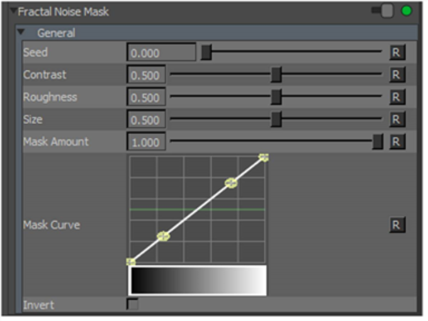The width and height of the screenshot is (428, 321).
Task: Enable the Invert checkbox
Action: pyautogui.click(x=132, y=305)
